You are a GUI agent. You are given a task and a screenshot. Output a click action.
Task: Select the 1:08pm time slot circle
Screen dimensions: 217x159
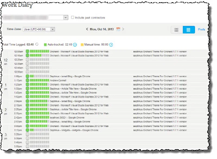(x=27, y=76)
